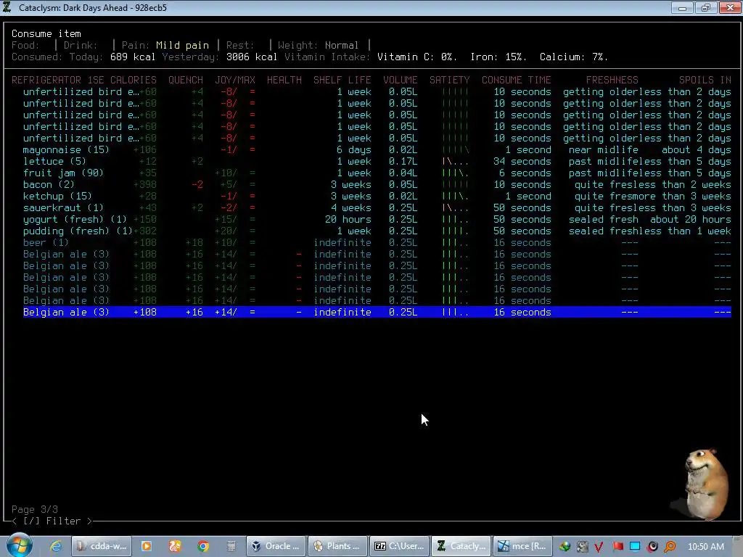Select the ketchup (15) row
The width and height of the screenshot is (743, 557).
click(377, 196)
